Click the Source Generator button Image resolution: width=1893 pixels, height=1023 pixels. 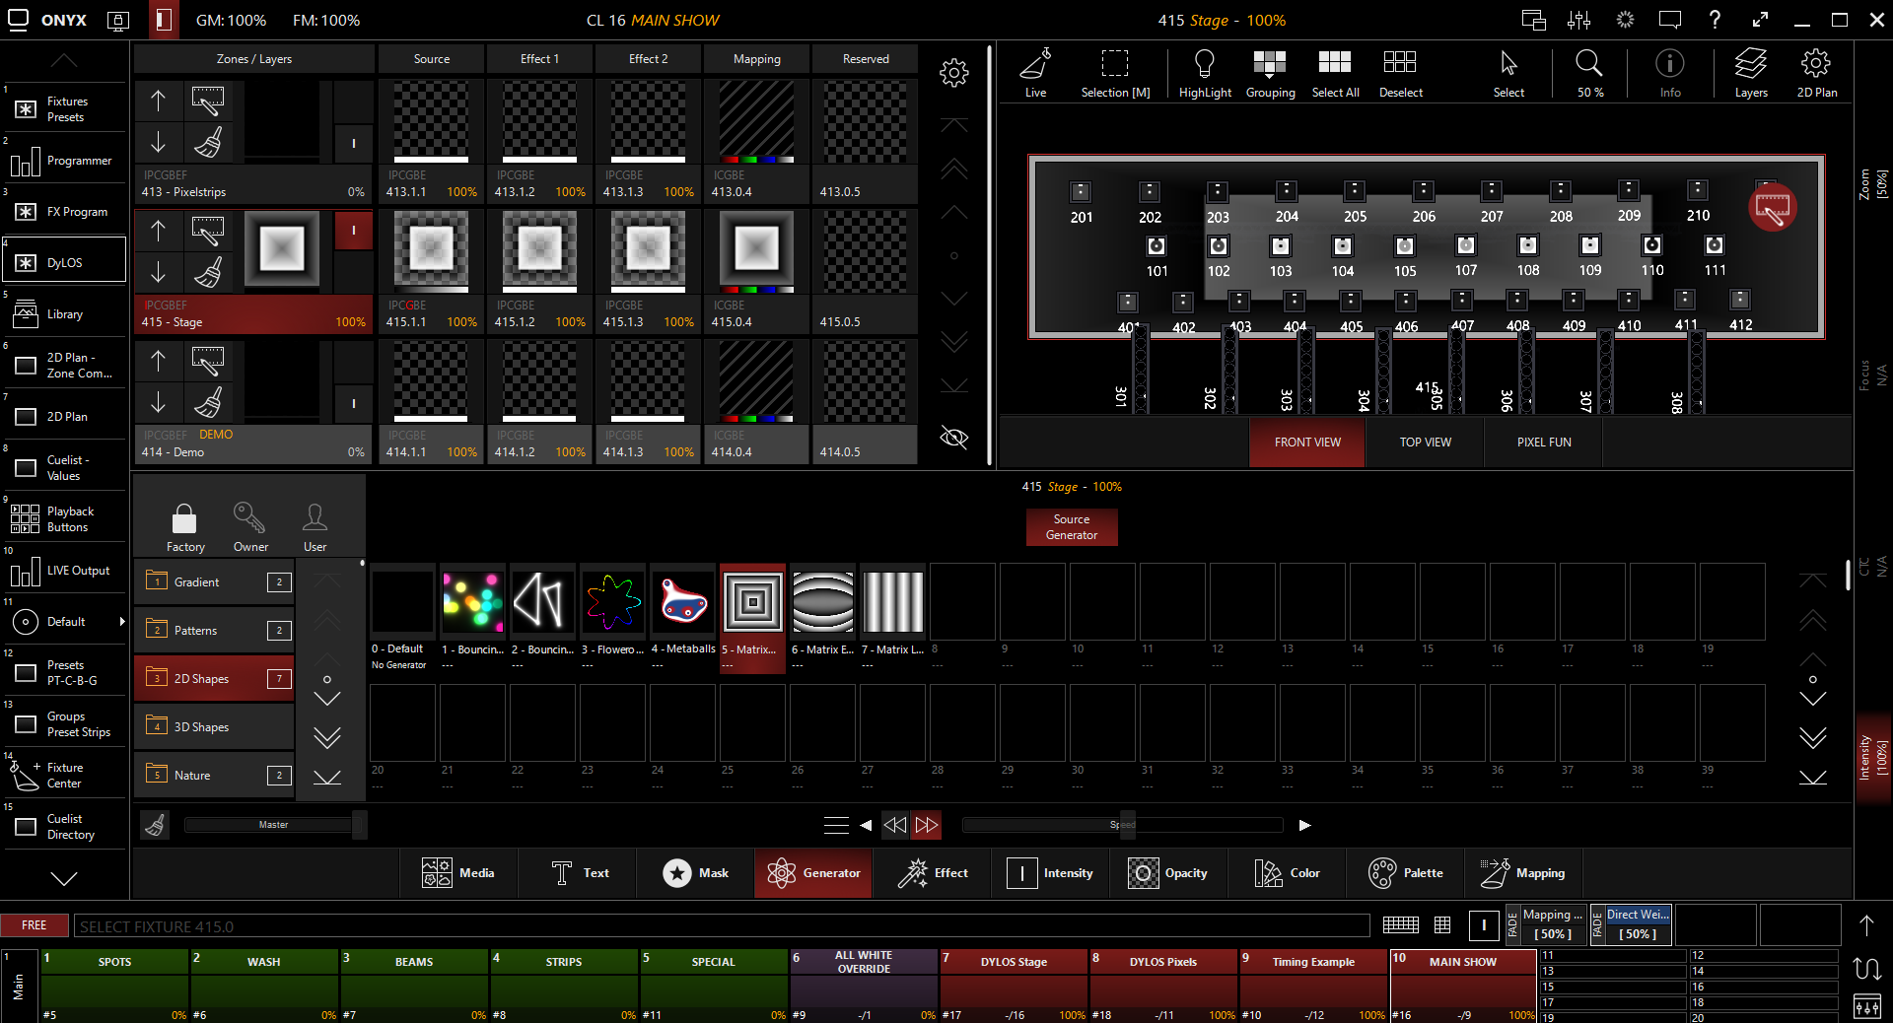pyautogui.click(x=1072, y=527)
